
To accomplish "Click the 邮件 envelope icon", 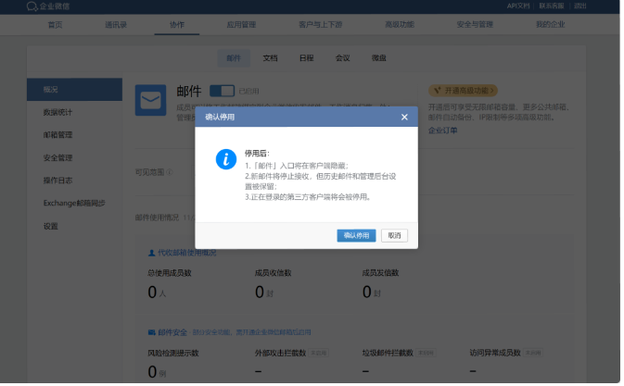I will click(x=150, y=99).
